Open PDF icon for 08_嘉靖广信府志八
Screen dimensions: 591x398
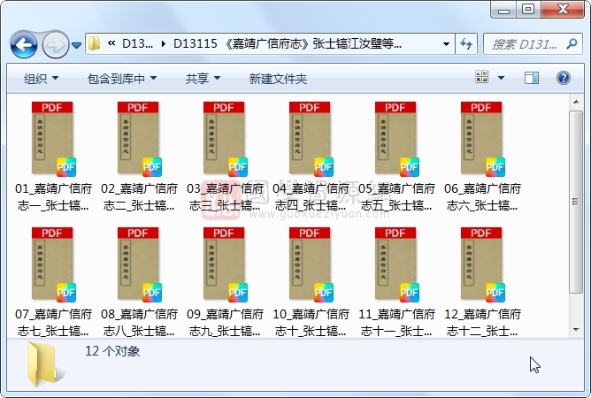(x=140, y=264)
